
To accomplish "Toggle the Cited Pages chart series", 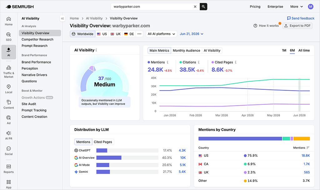I will click(222, 62).
